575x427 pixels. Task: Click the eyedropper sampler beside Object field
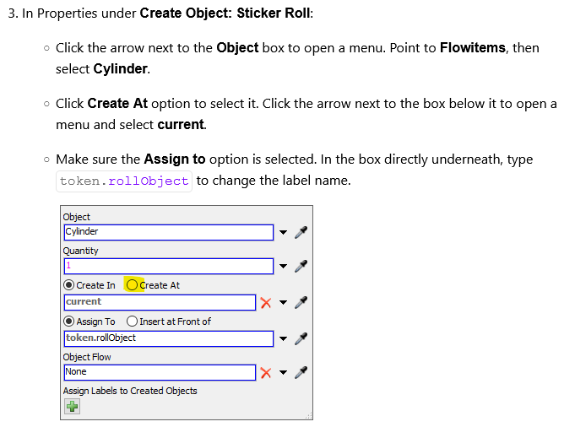pyautogui.click(x=300, y=232)
